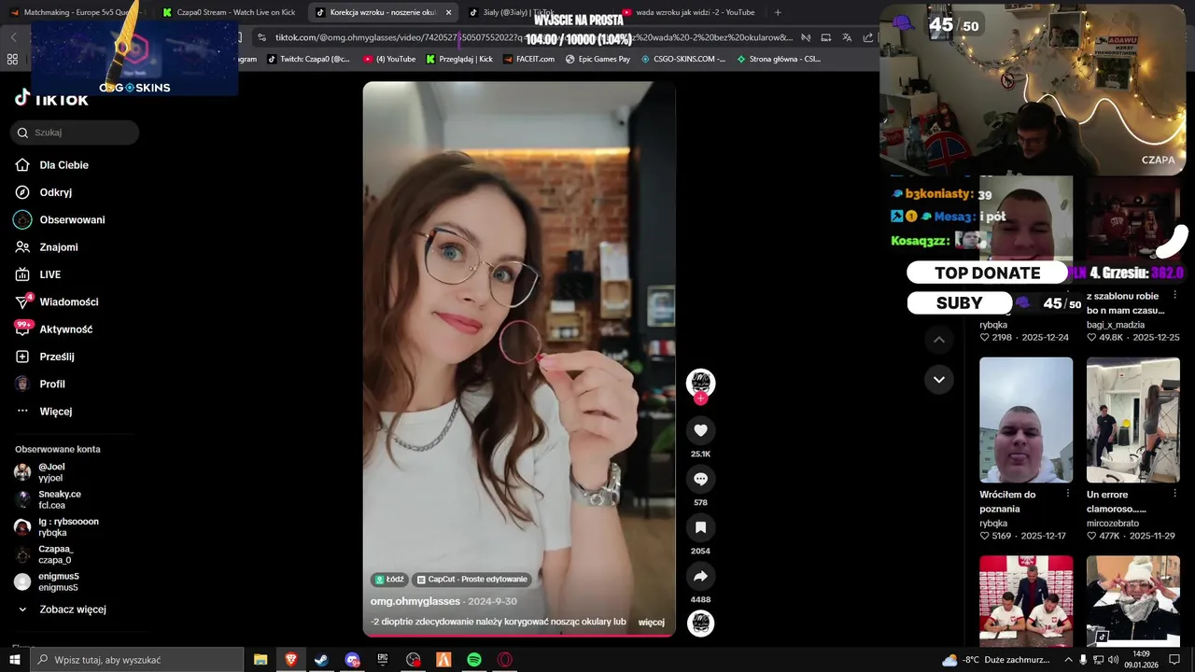Image resolution: width=1195 pixels, height=672 pixels.
Task: Open the Znajomi page
Action: [x=58, y=247]
